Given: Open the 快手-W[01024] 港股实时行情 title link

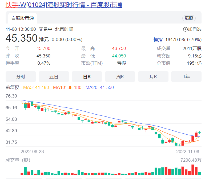Looking at the screenshot, I should coord(64,5).
